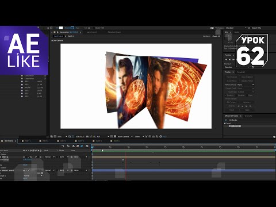The image size is (276, 207).
Task: Open the Current Track dropdown
Action: click(x=246, y=89)
